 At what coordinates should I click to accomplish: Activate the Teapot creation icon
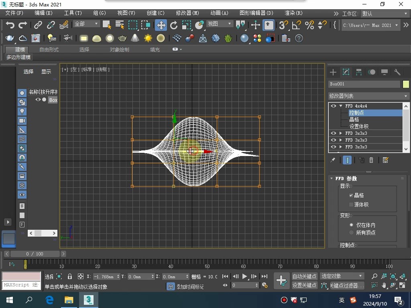click(122, 38)
